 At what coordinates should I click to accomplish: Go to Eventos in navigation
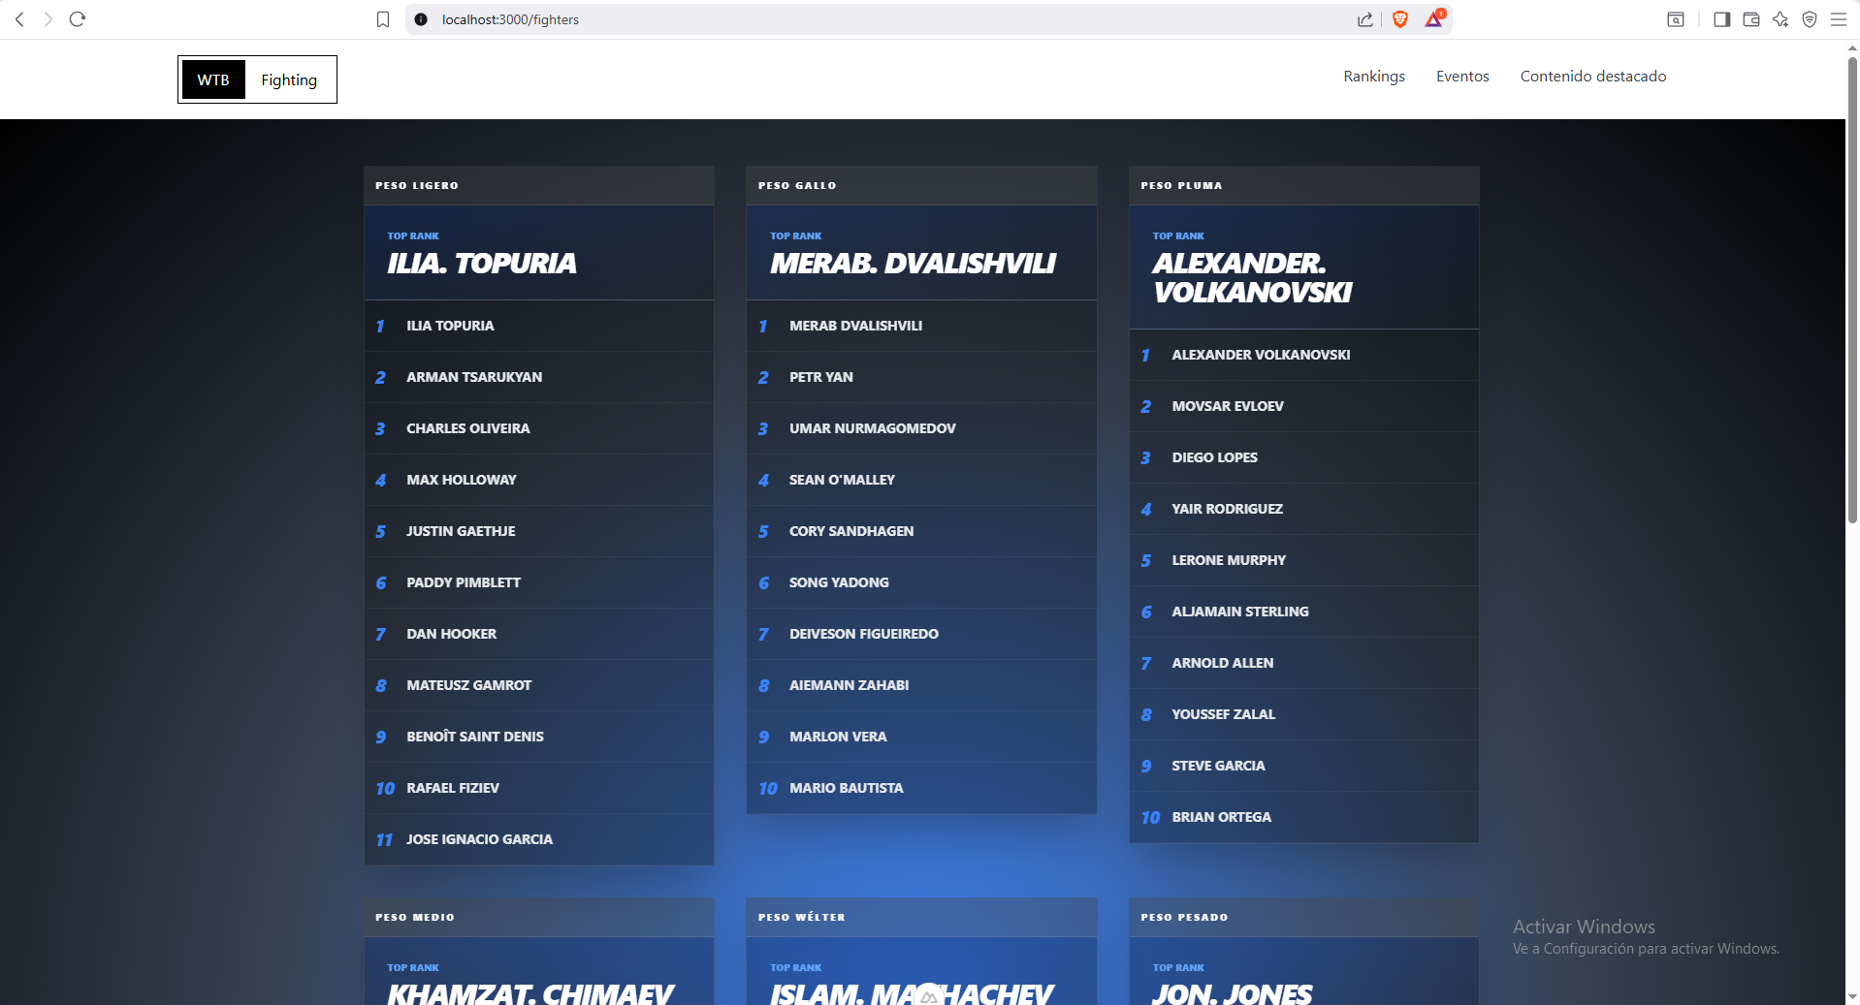point(1461,77)
